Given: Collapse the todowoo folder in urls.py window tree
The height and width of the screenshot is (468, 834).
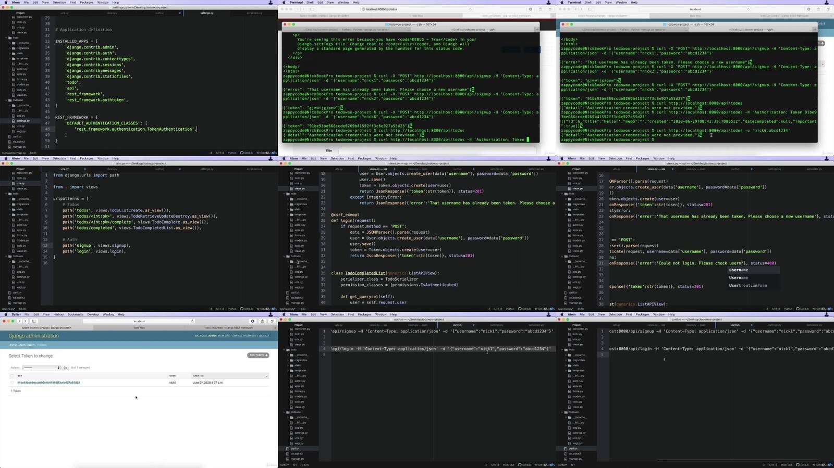Looking at the screenshot, I should [6, 256].
